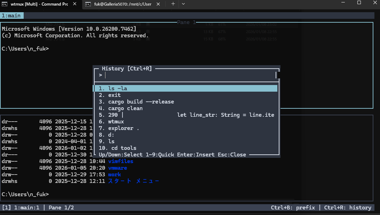This screenshot has height=215, width=380.
Task: Switch to the fuk@Galleria5070 terminal tab
Action: click(x=123, y=4)
